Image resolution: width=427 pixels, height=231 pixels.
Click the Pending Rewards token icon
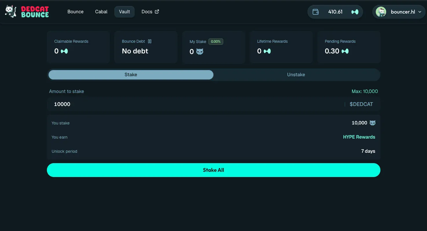[x=345, y=51]
